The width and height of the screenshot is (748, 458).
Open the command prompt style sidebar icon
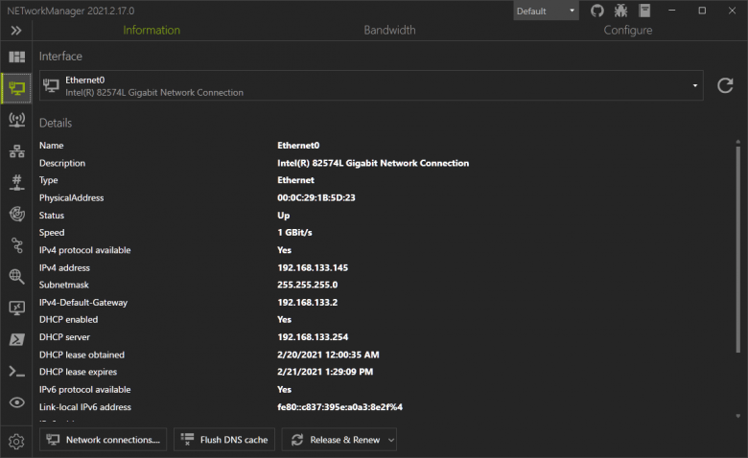pos(16,371)
